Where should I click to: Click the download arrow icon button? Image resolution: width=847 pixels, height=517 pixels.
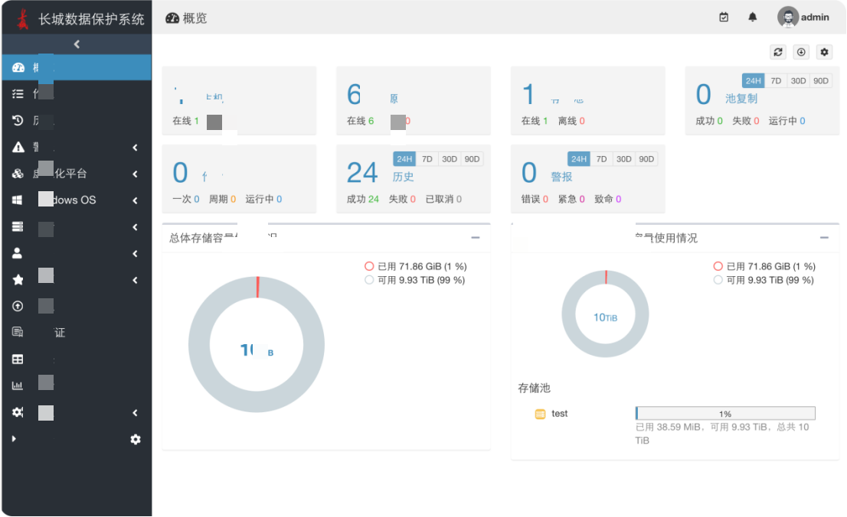pyautogui.click(x=801, y=52)
